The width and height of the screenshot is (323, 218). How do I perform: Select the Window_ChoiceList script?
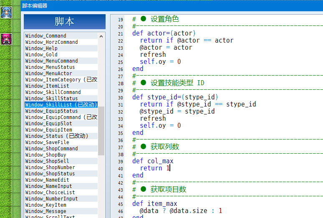point(61,192)
